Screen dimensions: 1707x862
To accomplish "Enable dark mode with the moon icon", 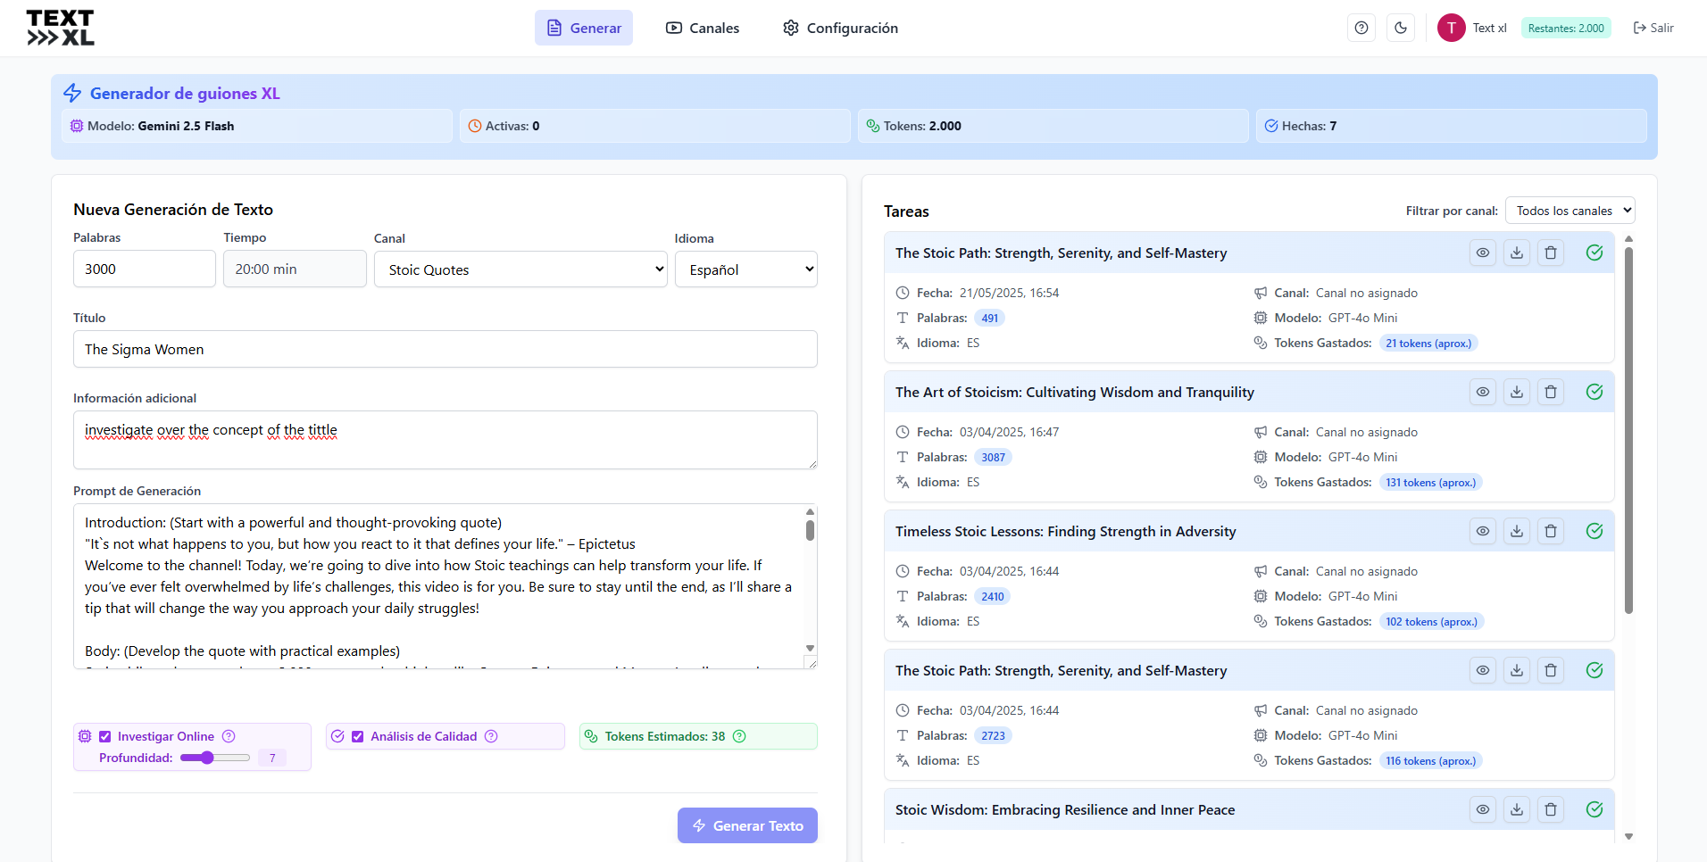I will 1401,28.
